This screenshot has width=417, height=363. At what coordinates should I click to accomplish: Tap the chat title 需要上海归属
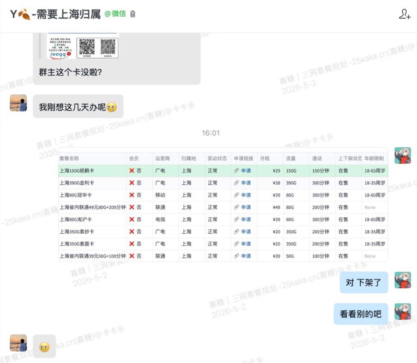pos(68,14)
